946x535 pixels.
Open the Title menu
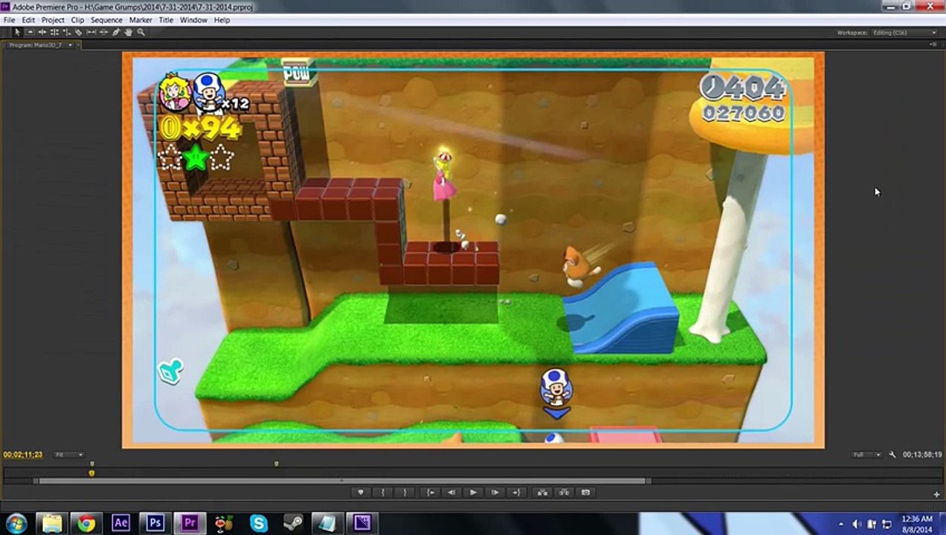[x=166, y=20]
